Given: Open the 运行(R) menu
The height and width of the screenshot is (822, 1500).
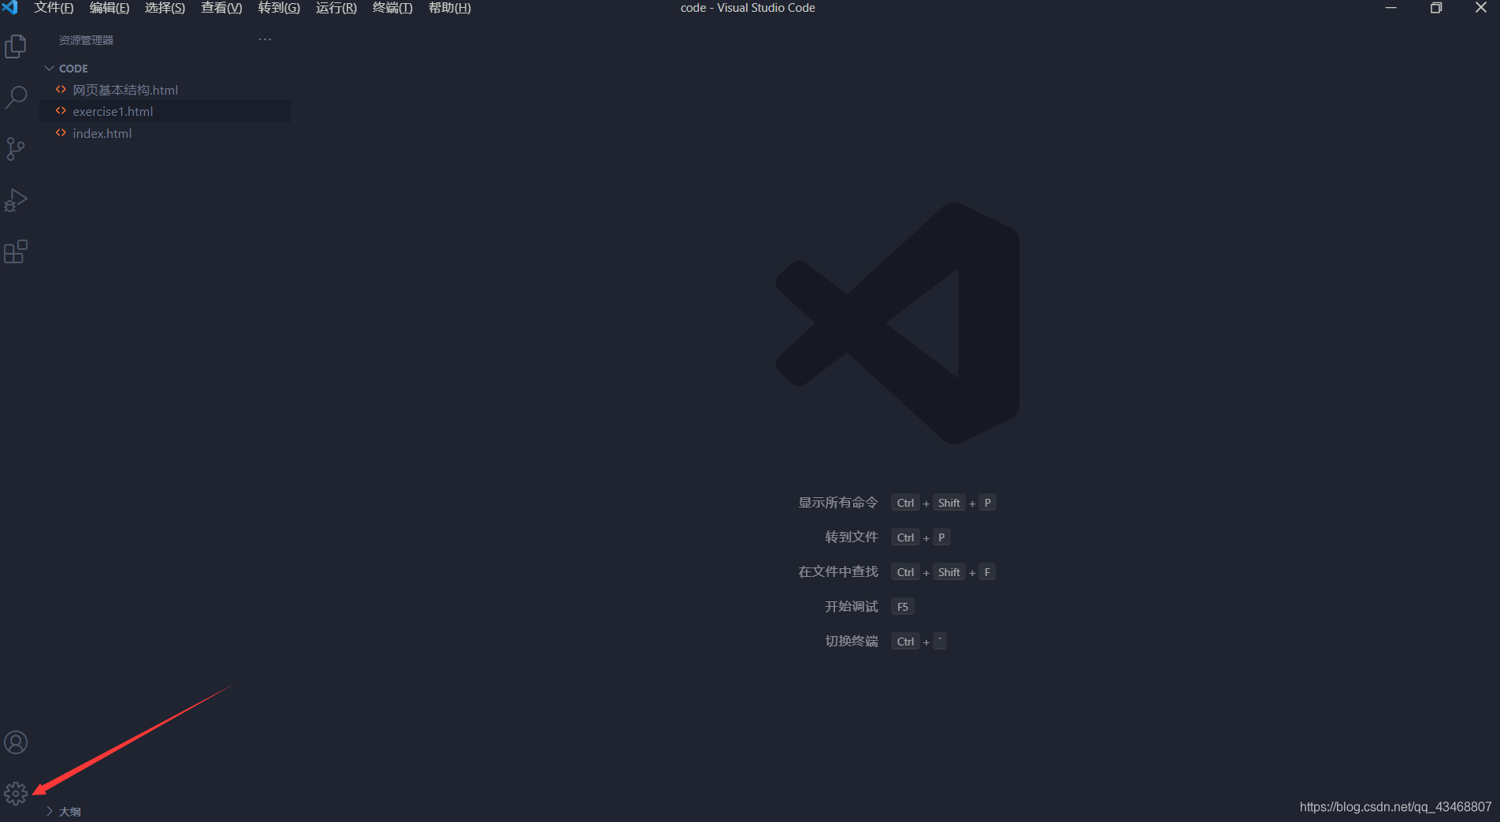Looking at the screenshot, I should 336,8.
